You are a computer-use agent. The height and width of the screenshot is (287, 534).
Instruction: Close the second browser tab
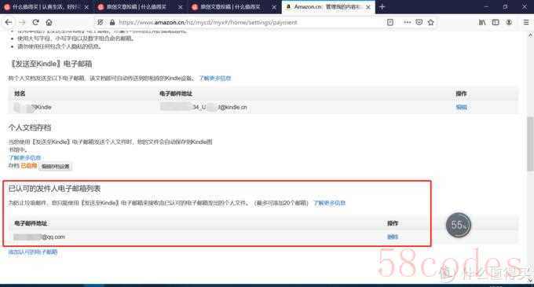click(x=180, y=7)
